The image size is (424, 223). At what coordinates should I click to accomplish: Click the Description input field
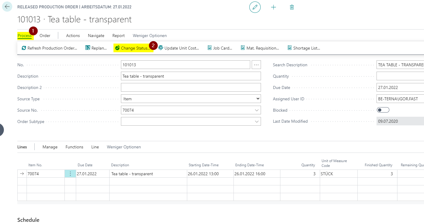(x=191, y=76)
